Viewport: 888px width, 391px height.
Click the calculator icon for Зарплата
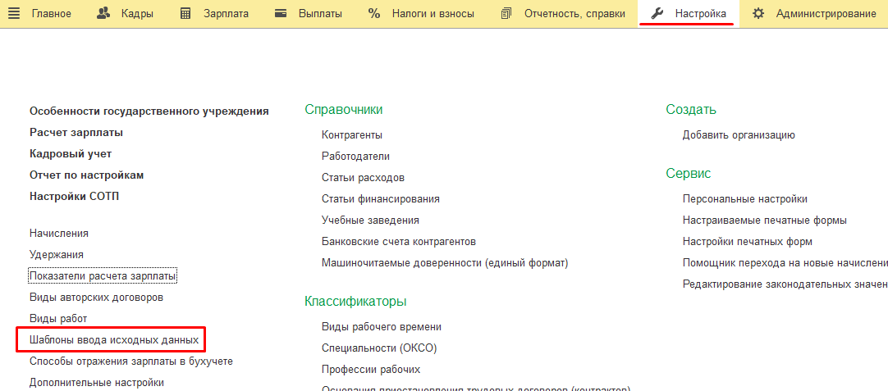pos(185,14)
